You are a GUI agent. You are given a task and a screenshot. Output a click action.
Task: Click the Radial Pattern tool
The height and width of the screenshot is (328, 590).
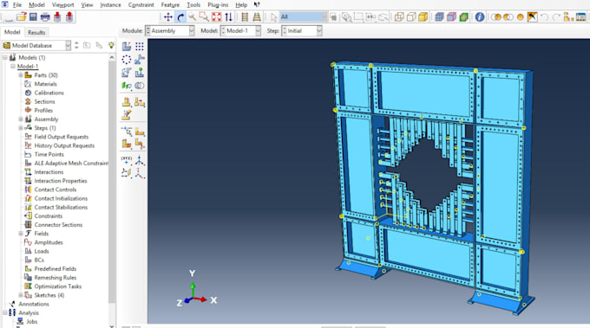tap(127, 60)
